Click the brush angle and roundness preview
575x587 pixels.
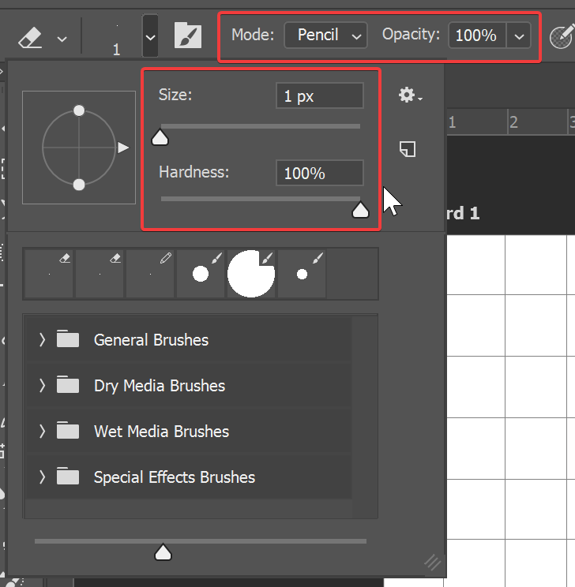[x=79, y=148]
